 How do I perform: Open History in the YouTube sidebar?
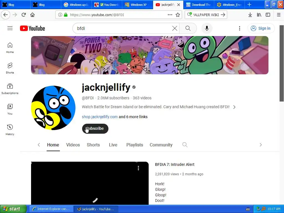[x=10, y=130]
